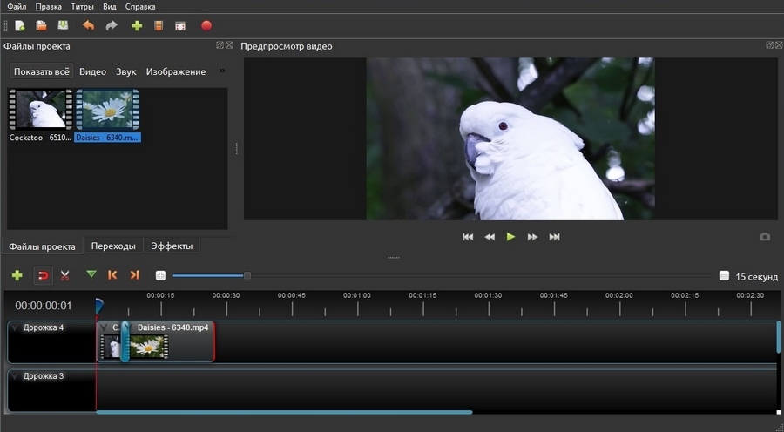This screenshot has height=432, width=784.
Task: Open Cockatoo clip menu arrow on timeline
Action: click(104, 327)
